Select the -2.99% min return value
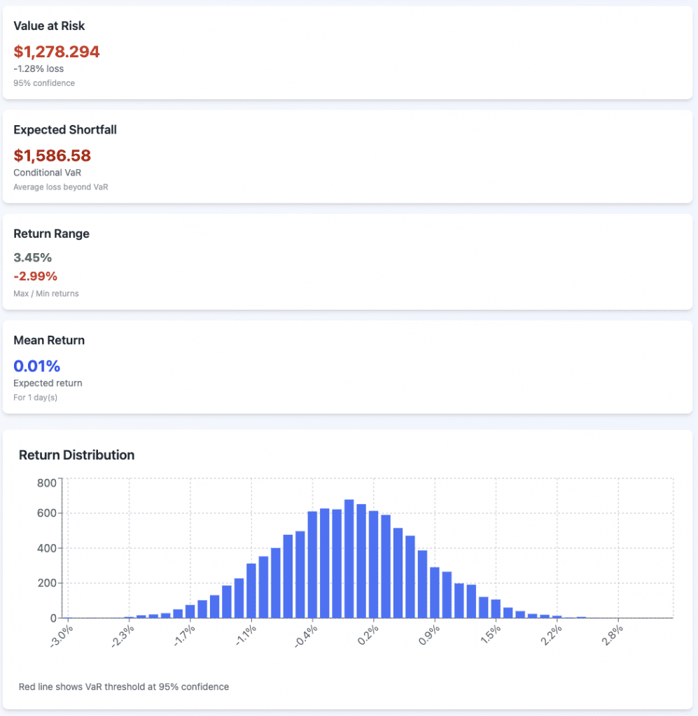 (36, 275)
